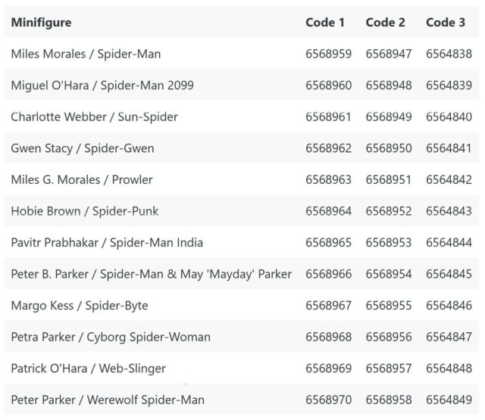Click the Hobie Brown / Spider-Punk name

point(85,211)
